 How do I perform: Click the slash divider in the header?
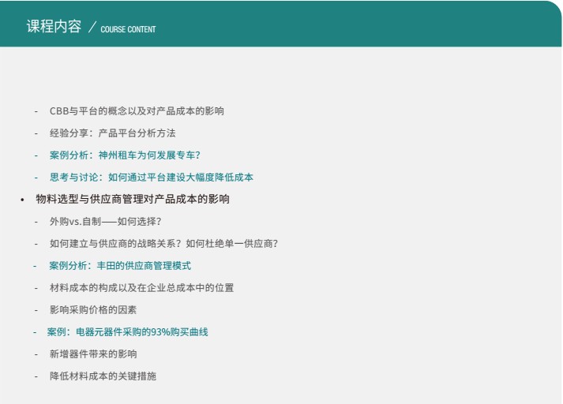tap(92, 28)
